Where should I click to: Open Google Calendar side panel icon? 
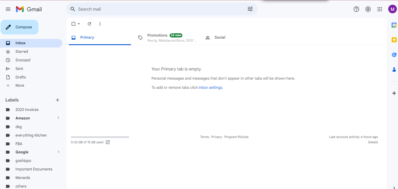394,25
